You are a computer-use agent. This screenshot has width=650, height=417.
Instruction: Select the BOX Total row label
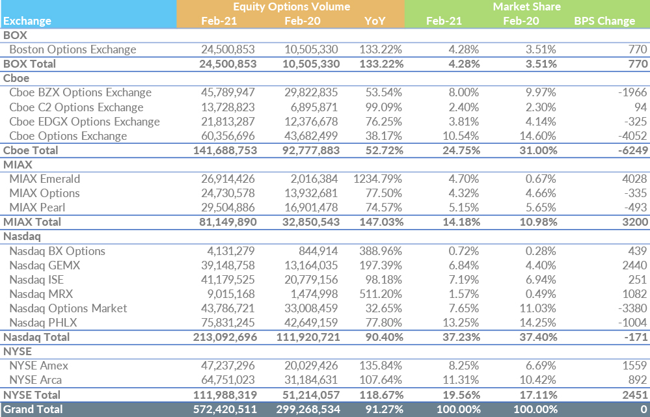29,64
